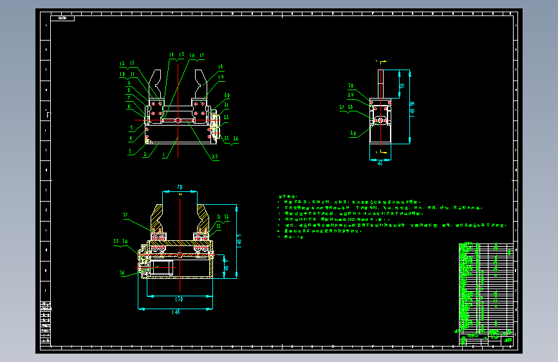Select part callout number 1
Image resolution: width=558 pixels, height=362 pixels.
point(164,155)
